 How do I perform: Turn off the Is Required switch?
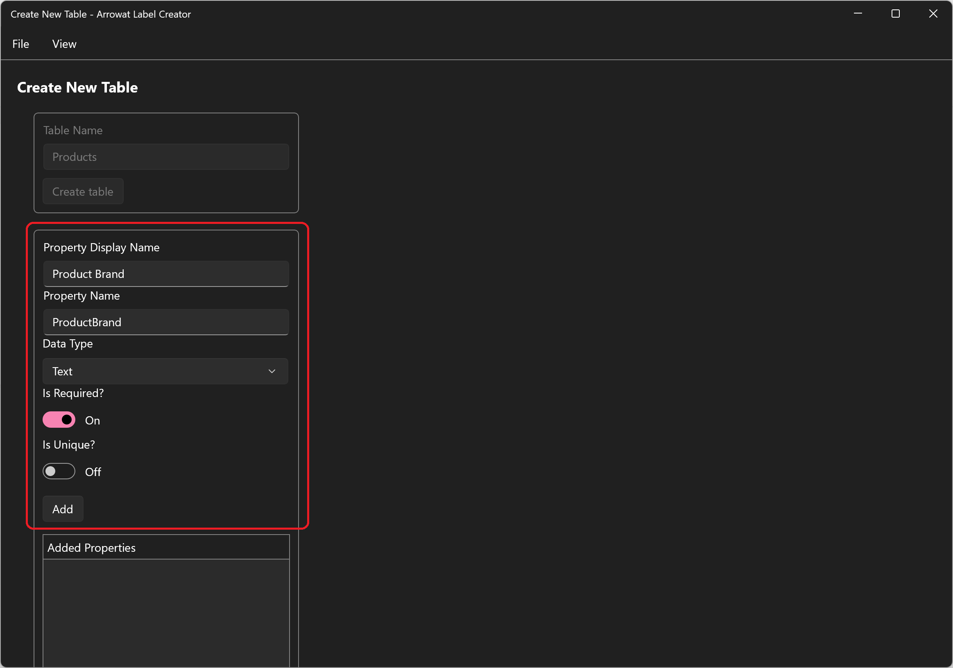tap(59, 420)
